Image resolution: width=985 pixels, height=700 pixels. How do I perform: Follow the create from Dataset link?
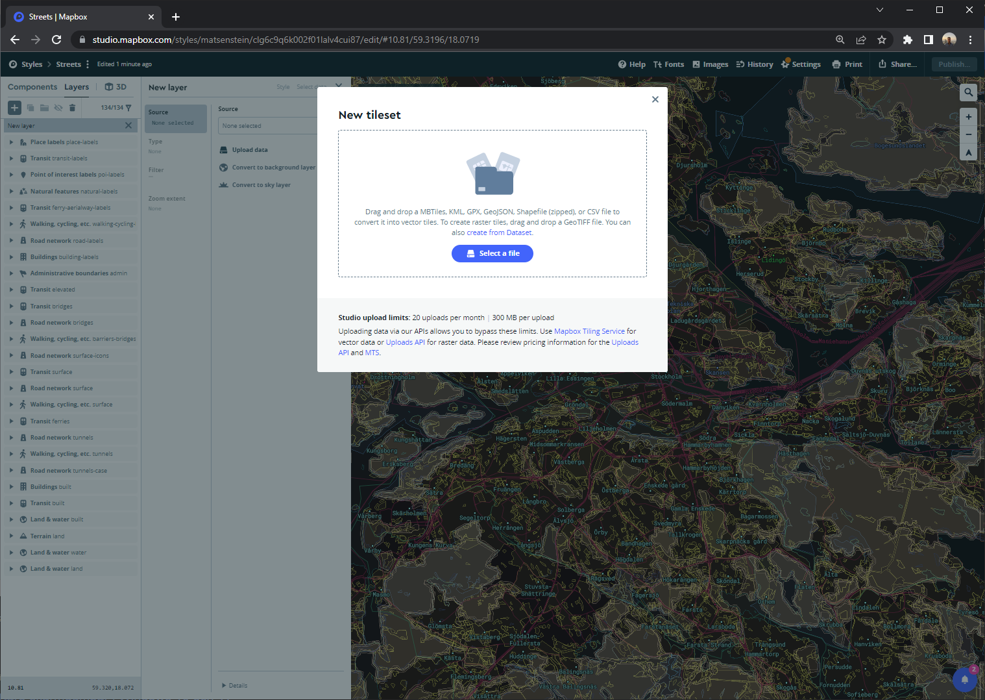(499, 232)
